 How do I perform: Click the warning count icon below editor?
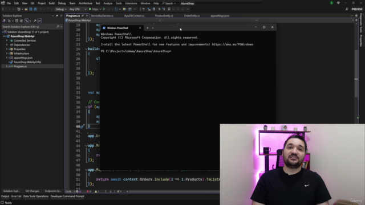coord(96,191)
